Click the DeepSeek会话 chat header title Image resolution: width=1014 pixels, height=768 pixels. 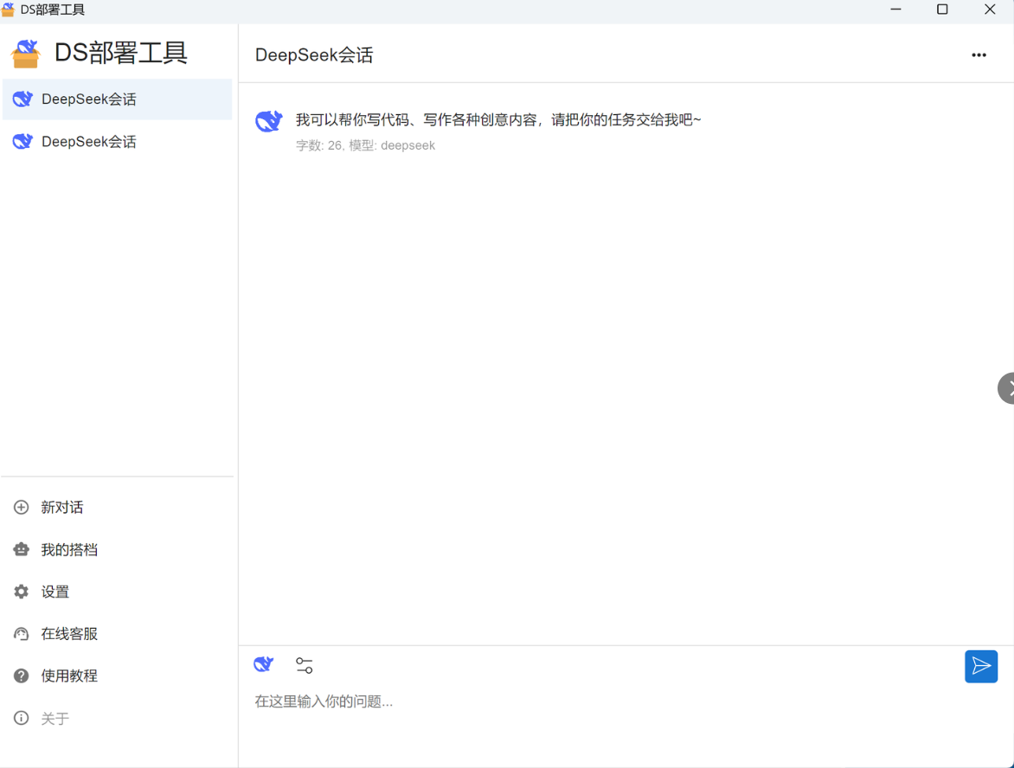(314, 55)
